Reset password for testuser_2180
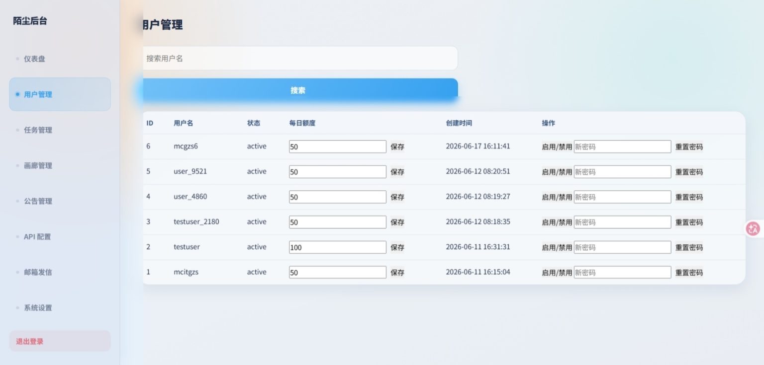This screenshot has width=764, height=365. (689, 222)
